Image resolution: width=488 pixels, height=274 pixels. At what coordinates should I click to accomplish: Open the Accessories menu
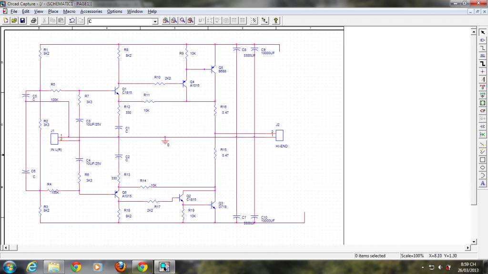[x=91, y=11]
